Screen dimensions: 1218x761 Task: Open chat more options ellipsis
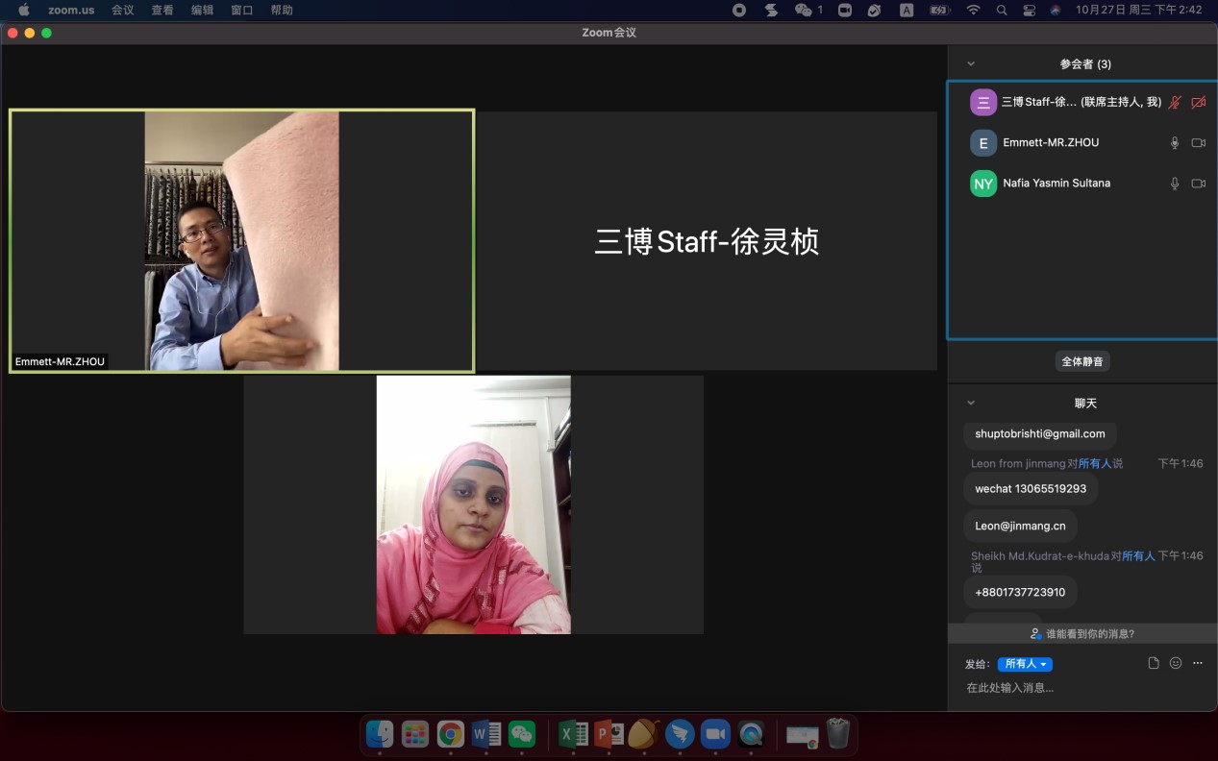click(1198, 663)
